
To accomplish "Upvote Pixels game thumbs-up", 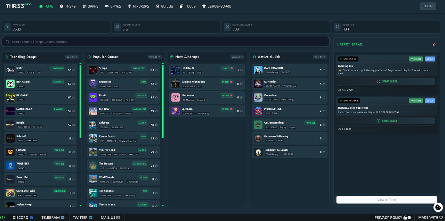I will 156,97.
